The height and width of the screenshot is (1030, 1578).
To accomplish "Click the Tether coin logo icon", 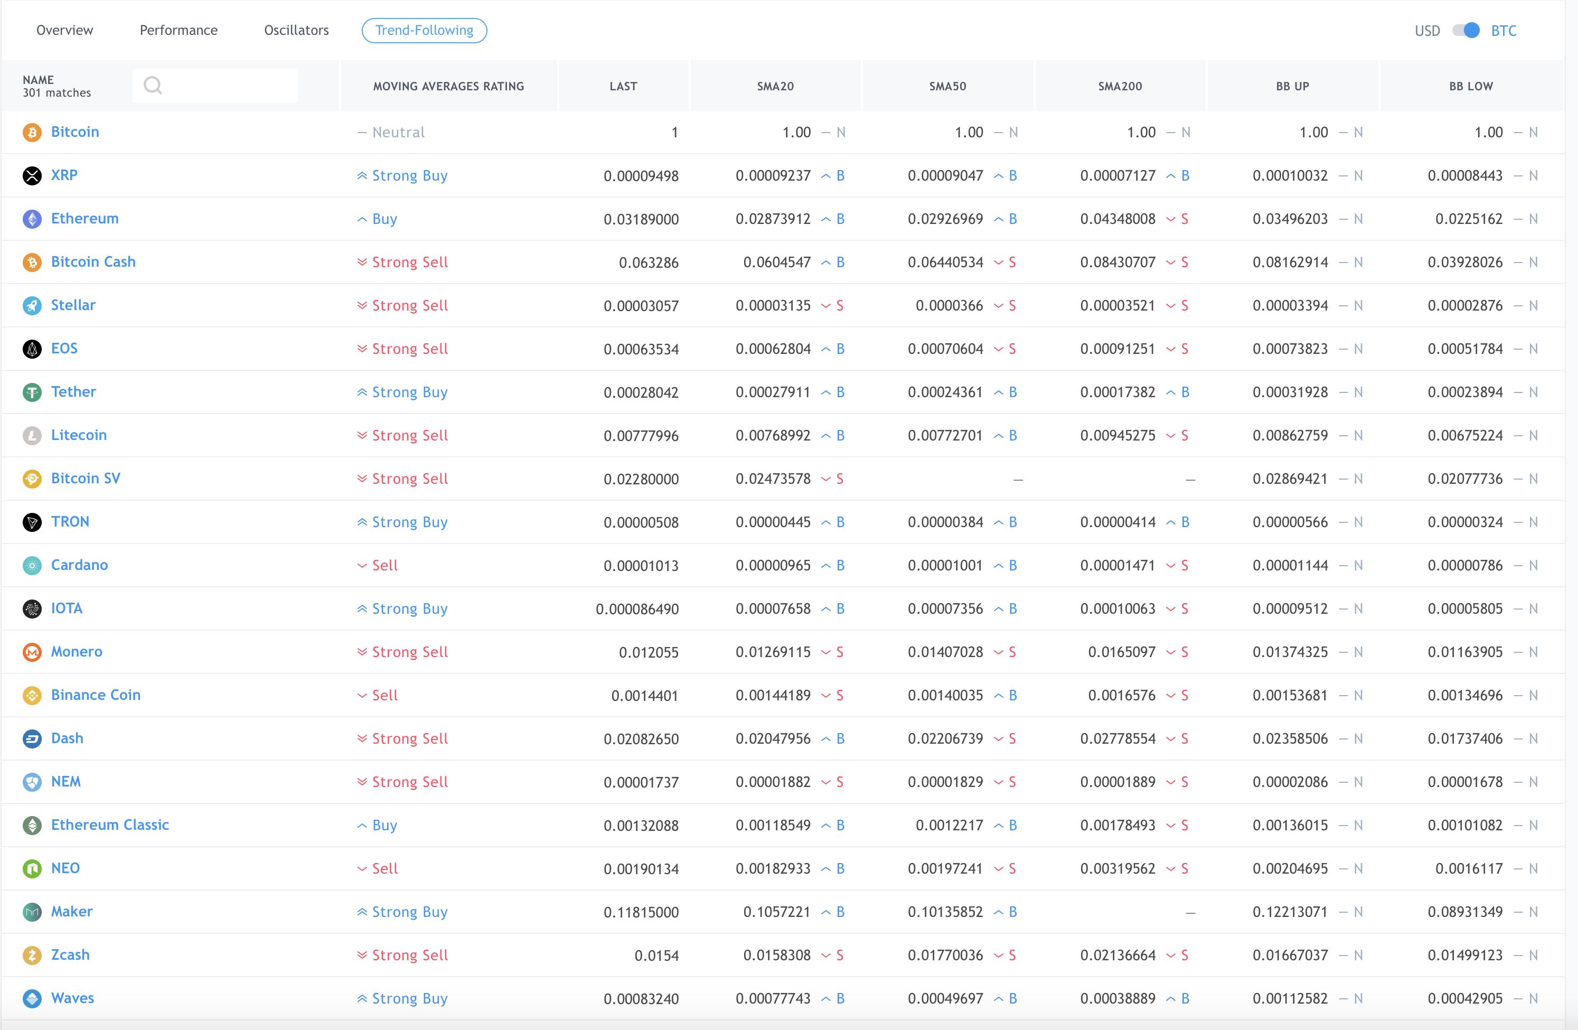I will (x=32, y=392).
